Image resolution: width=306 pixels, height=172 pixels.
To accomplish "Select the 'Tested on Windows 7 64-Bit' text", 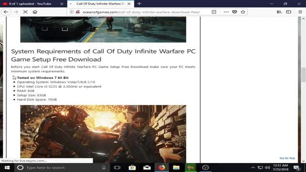I will (x=43, y=77).
